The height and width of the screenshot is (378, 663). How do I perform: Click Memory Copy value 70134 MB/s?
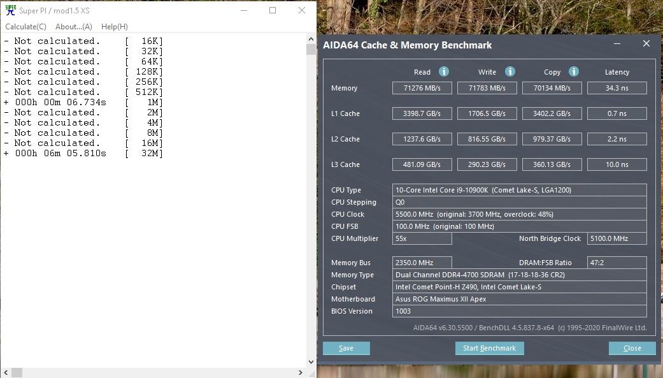coord(552,88)
